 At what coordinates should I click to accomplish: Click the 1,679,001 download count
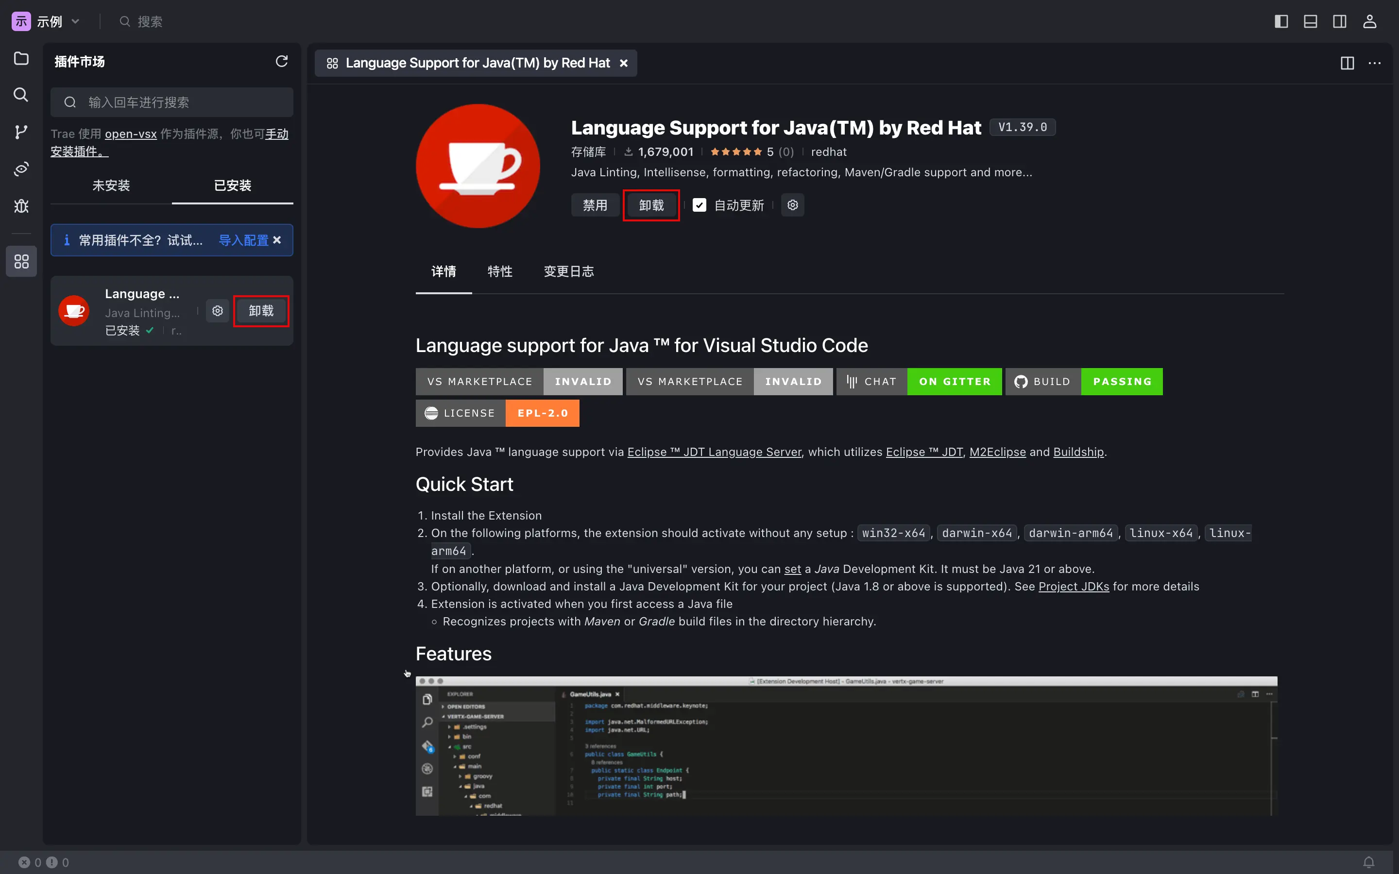coord(659,152)
